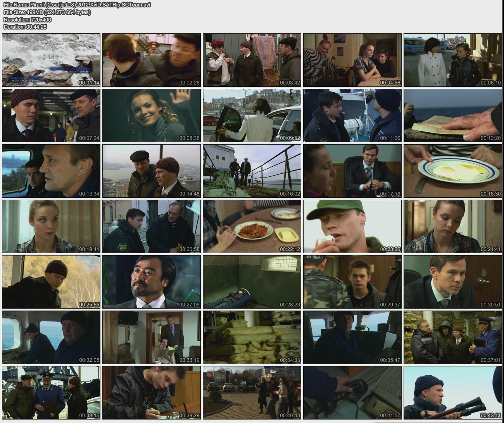Select the man in office thumbnail at 00:17:16
504x423 pixels.
pos(352,171)
